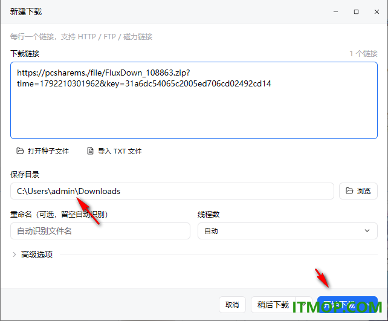Expand the 高级选项 advanced options section

(33, 255)
